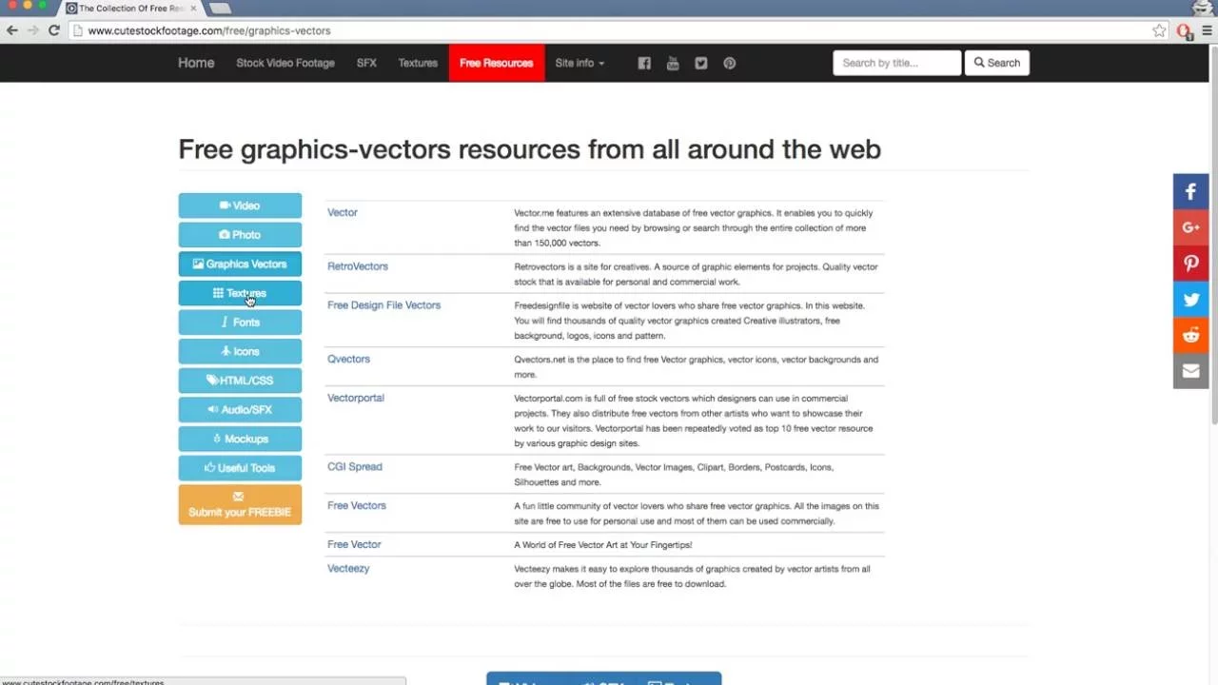Open the Qvectors link
Viewport: 1218px width, 685px height.
(348, 359)
